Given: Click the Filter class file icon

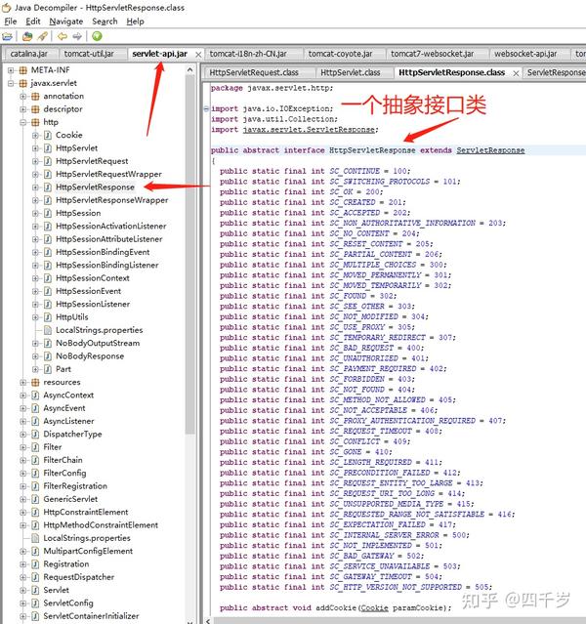Looking at the screenshot, I should pyautogui.click(x=35, y=447).
